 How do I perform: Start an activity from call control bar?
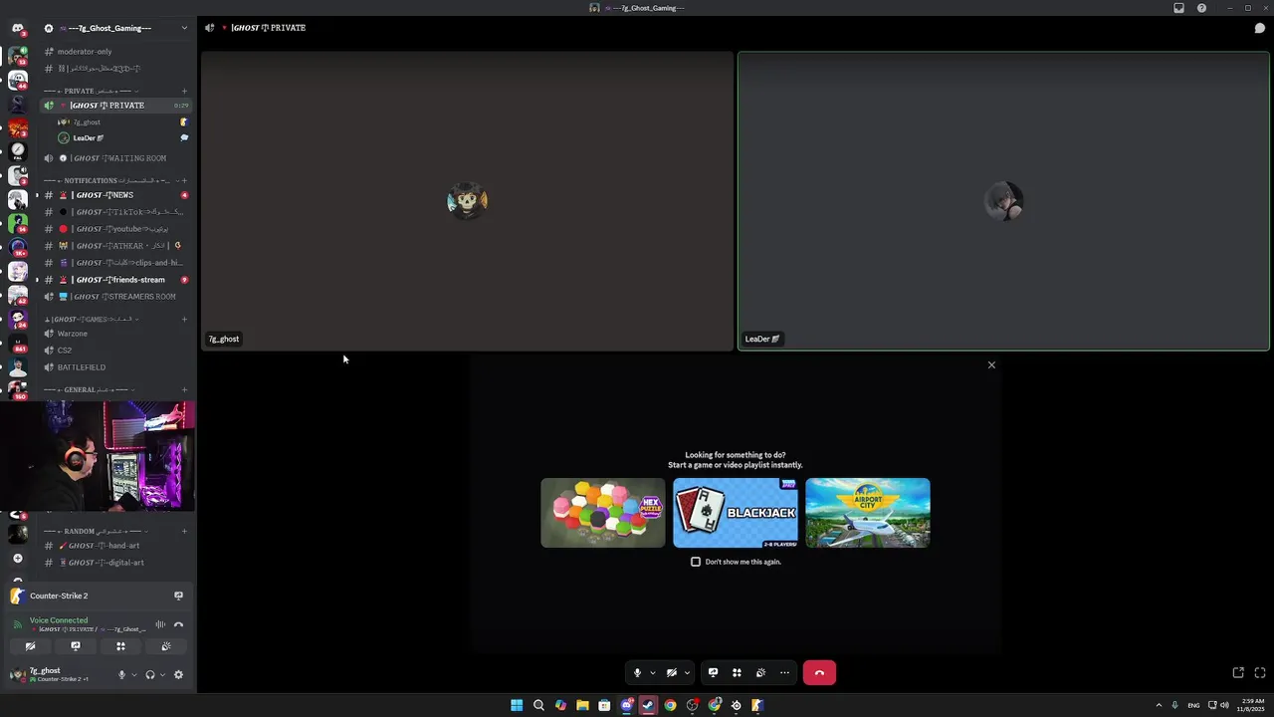tap(737, 673)
